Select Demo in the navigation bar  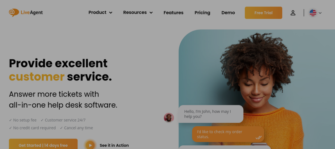[x=228, y=13]
